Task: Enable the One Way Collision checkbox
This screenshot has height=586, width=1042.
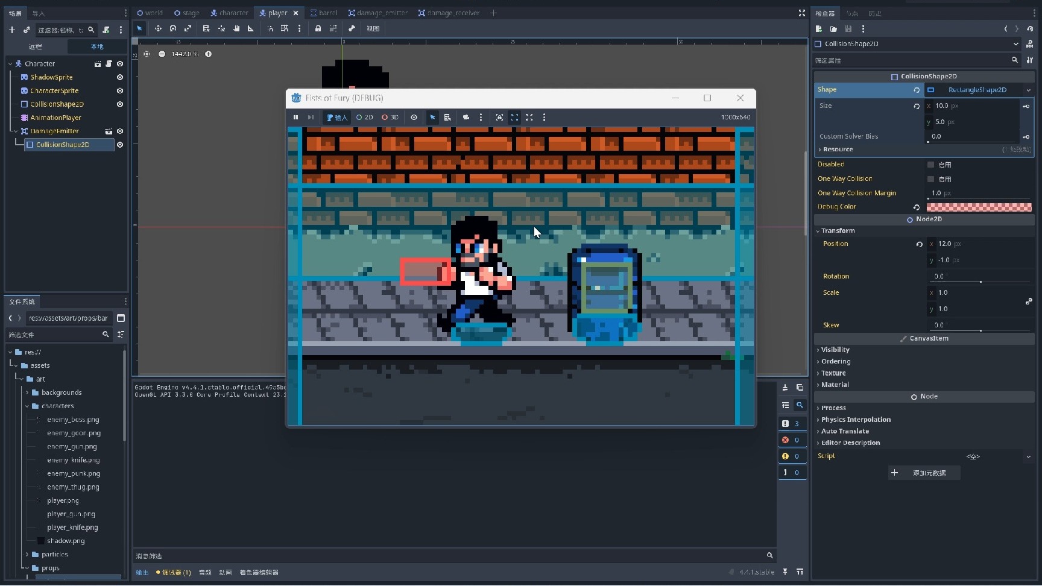Action: pos(930,179)
